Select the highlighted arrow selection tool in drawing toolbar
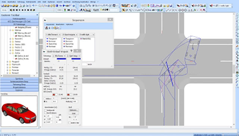 pos(124,10)
